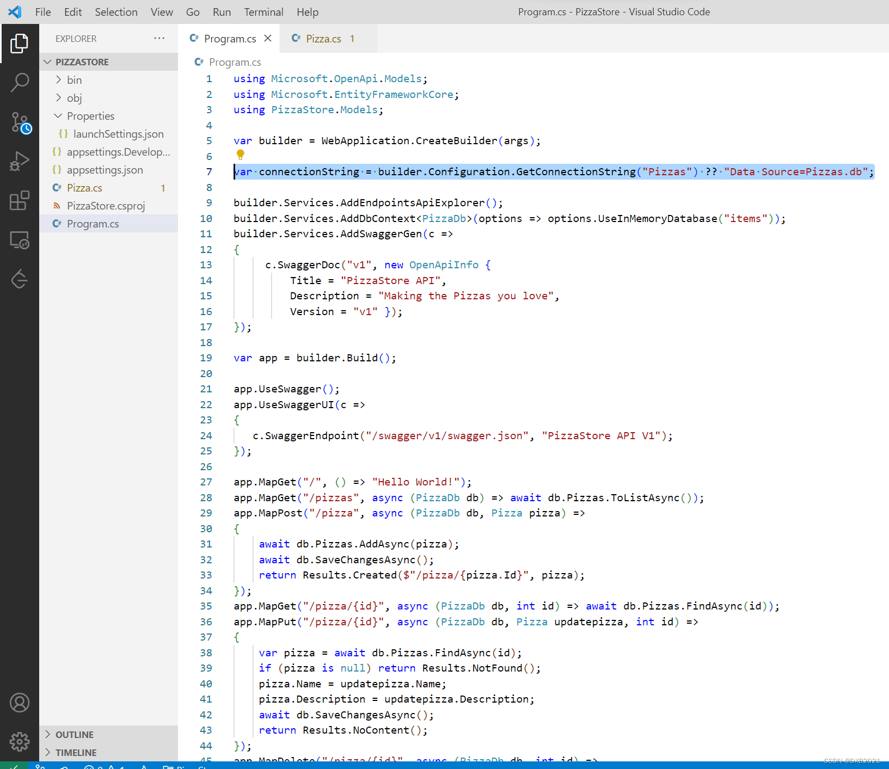Open the Extensions view

click(x=20, y=200)
